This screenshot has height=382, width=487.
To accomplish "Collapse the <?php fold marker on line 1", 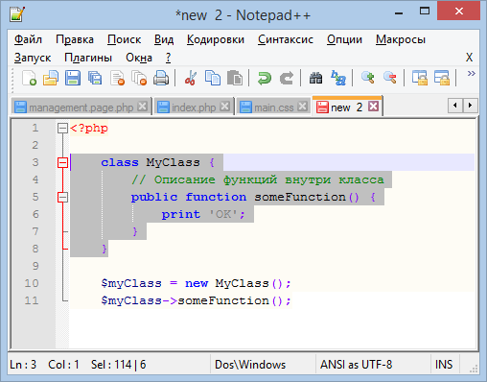I will tap(62, 129).
